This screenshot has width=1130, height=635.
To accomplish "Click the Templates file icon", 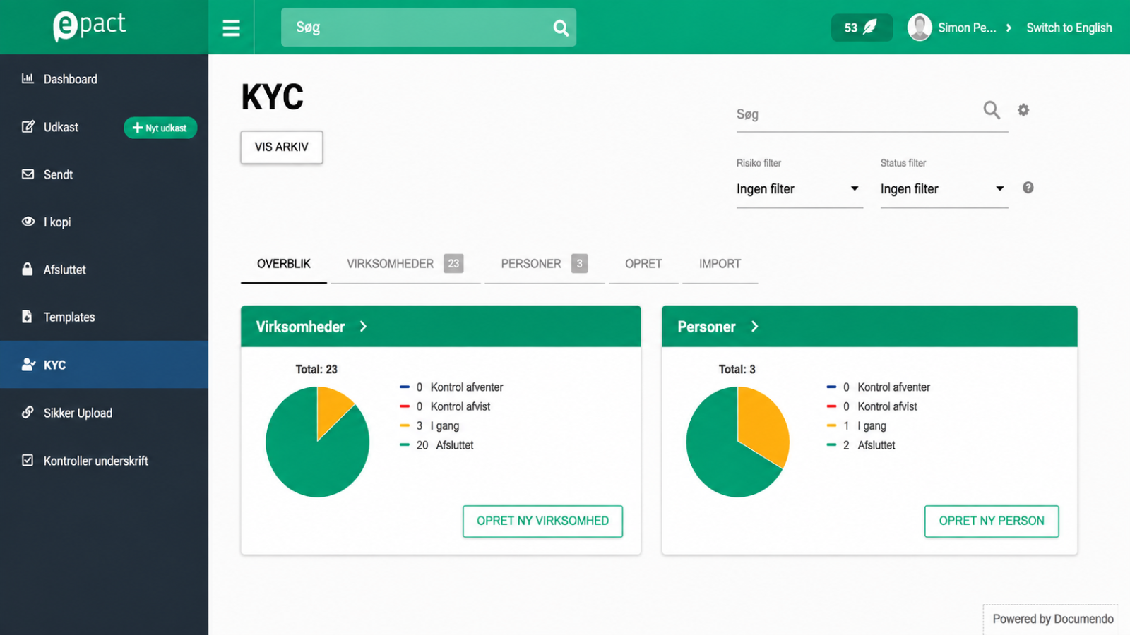I will click(27, 316).
